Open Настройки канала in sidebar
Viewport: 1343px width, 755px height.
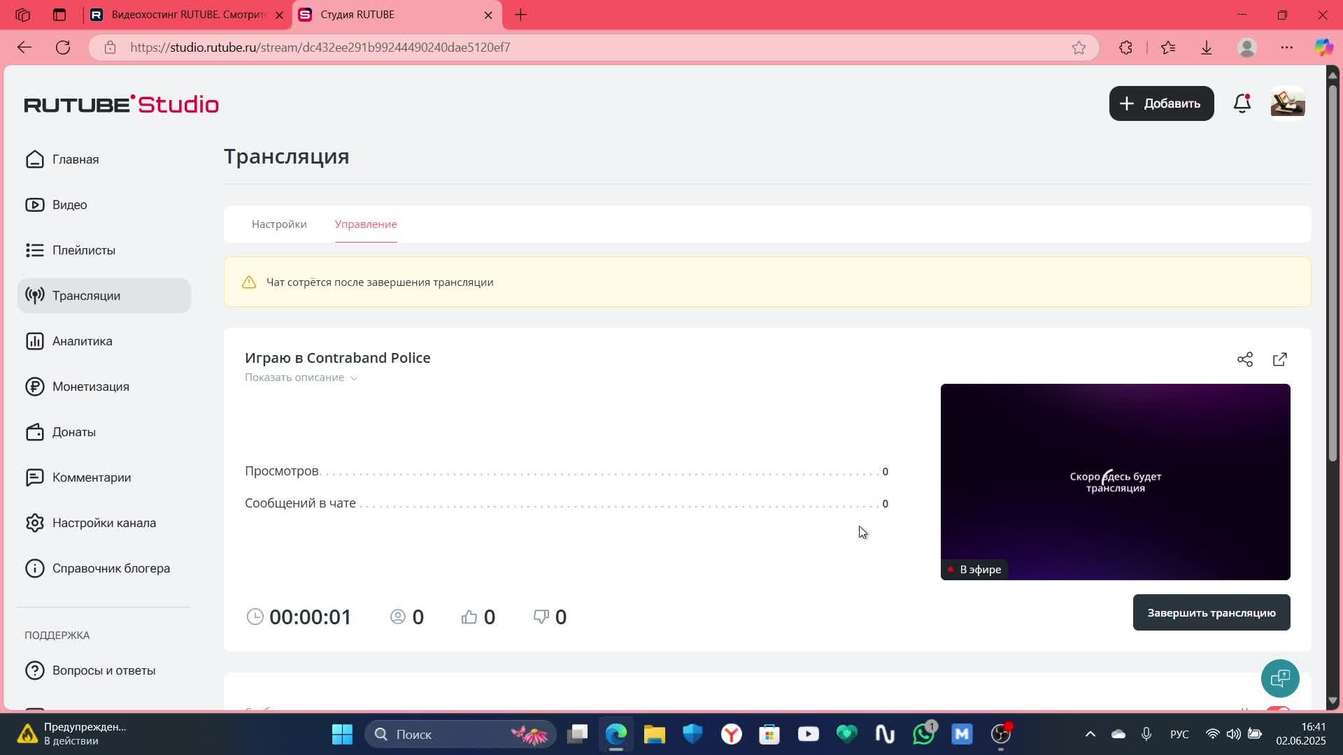[x=104, y=523]
